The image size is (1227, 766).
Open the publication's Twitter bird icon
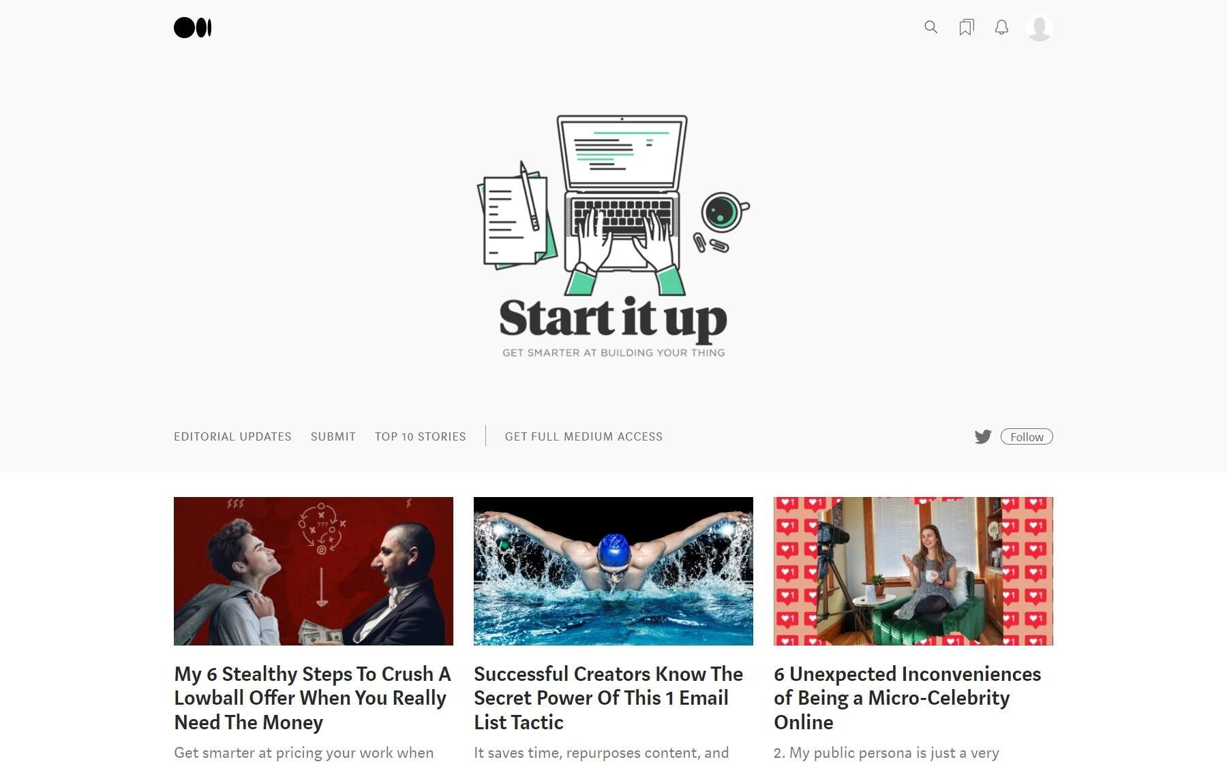(982, 436)
